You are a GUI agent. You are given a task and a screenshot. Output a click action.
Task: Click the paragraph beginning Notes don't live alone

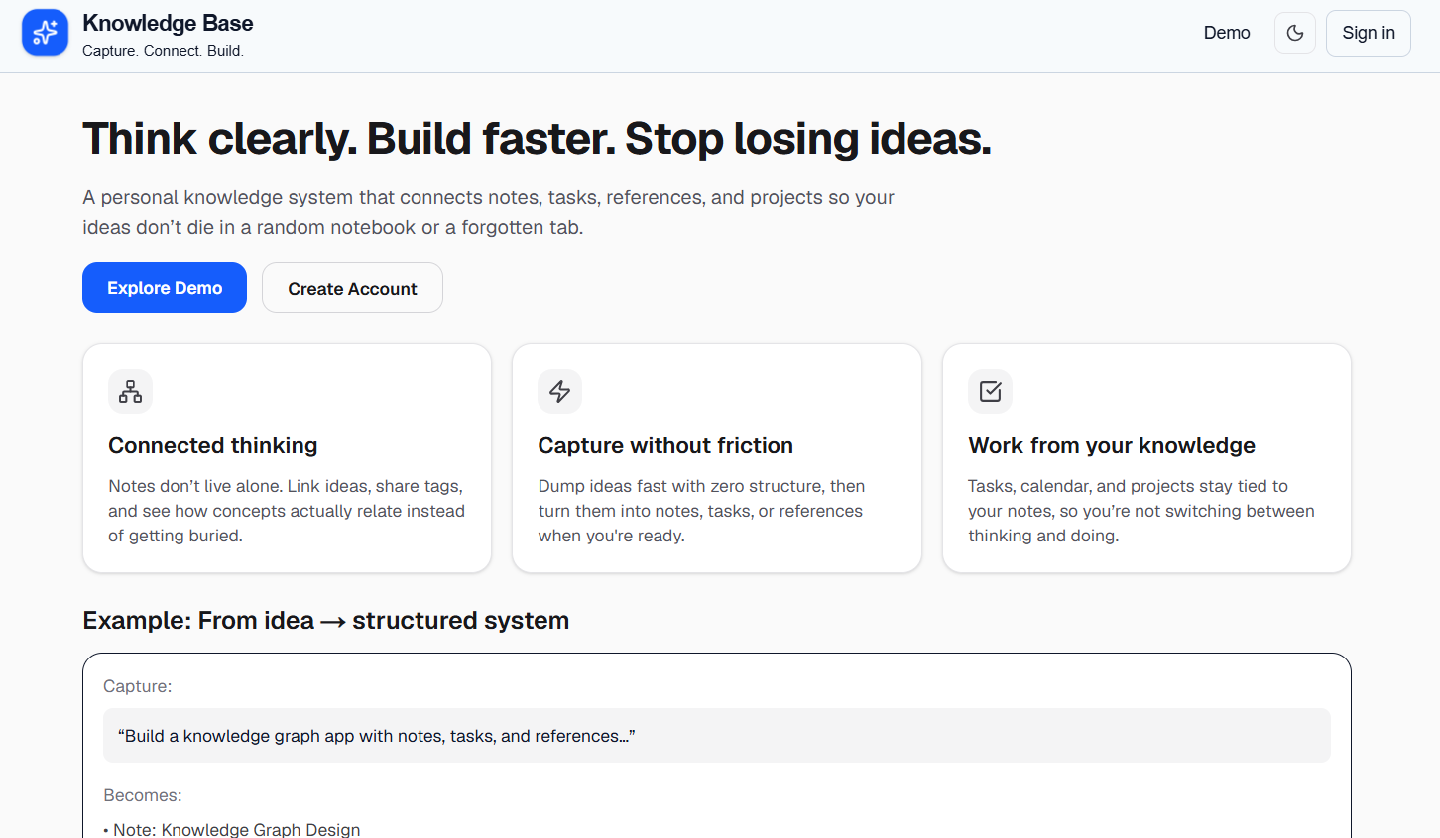(287, 511)
